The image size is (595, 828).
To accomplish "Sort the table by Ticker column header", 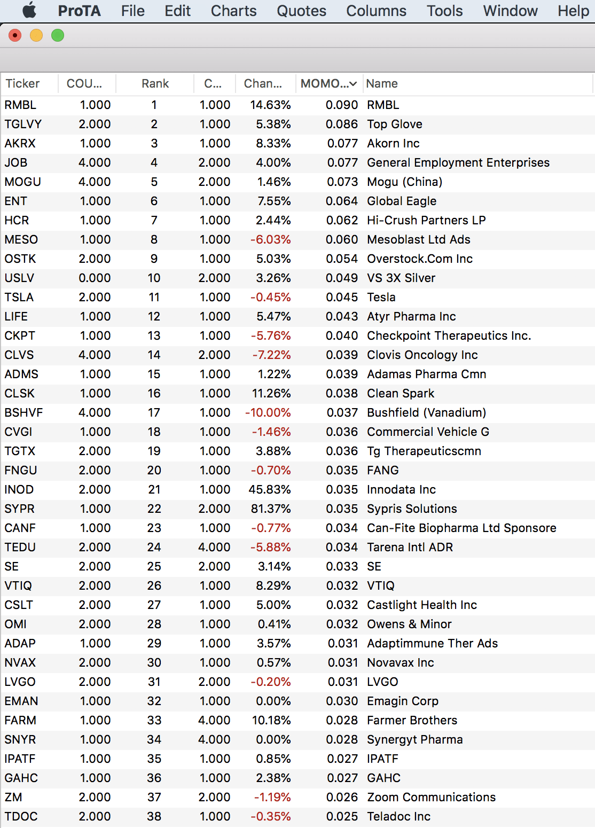I will (23, 84).
